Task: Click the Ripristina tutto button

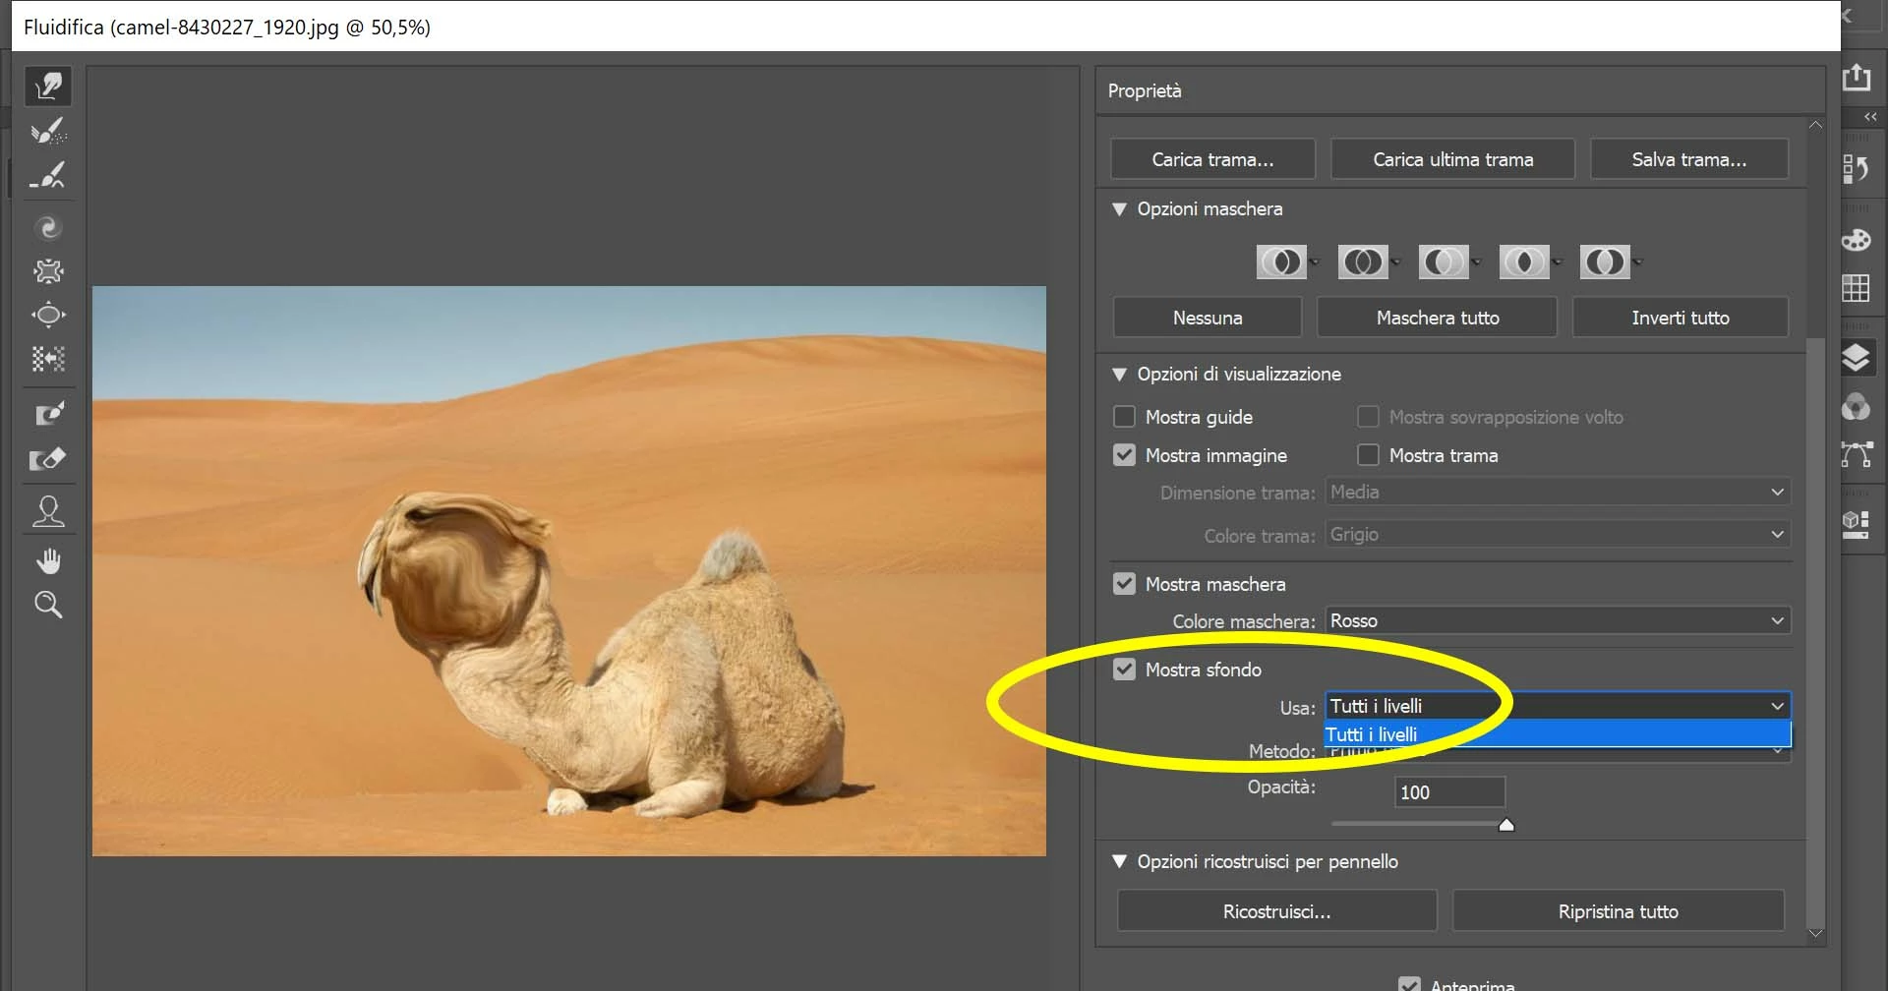Action: coord(1618,911)
